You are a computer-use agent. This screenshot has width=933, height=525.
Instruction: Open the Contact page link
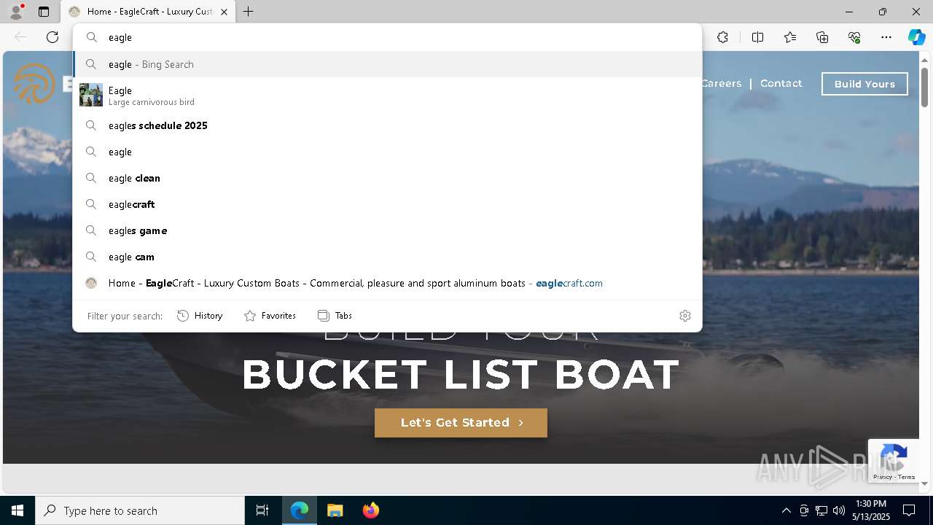(x=781, y=83)
